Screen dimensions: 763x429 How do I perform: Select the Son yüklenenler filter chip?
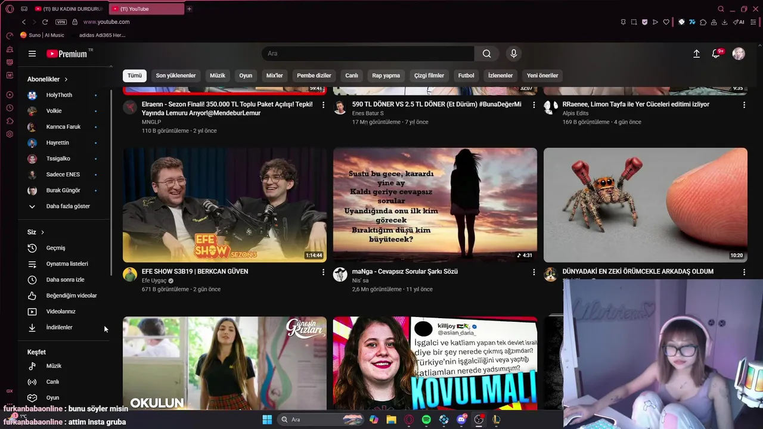coord(176,76)
